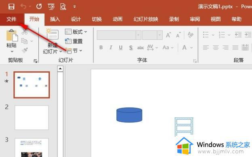Toggle Underline formatting
This screenshot has width=252, height=157.
pyautogui.click(x=121, y=47)
